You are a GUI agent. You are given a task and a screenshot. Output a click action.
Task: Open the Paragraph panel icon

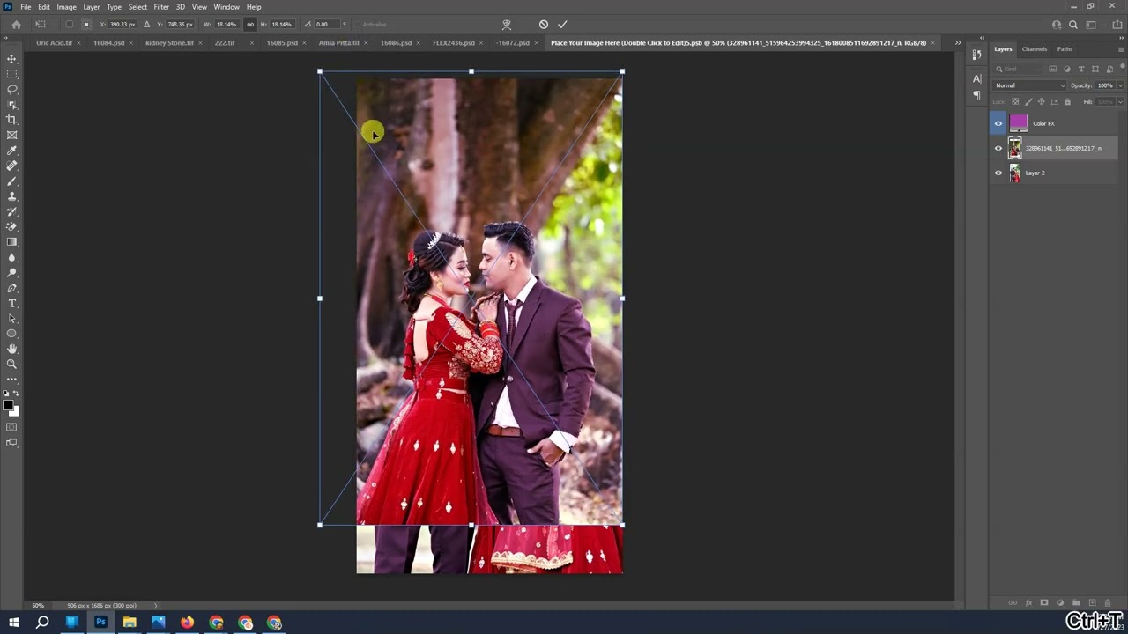click(x=976, y=94)
